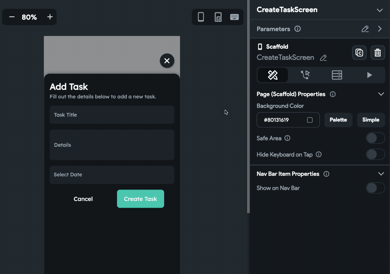Screen dimensions: 390x274
Task: Click the Parameters label
Action: click(273, 29)
